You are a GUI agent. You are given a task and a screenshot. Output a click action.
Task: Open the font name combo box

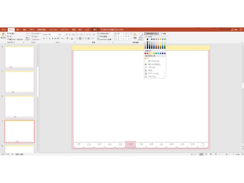(50, 34)
